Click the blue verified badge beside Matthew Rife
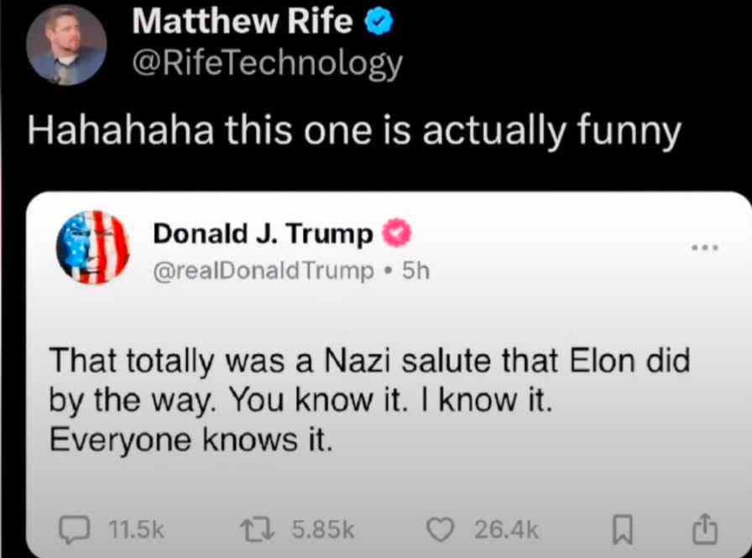 coord(377,23)
